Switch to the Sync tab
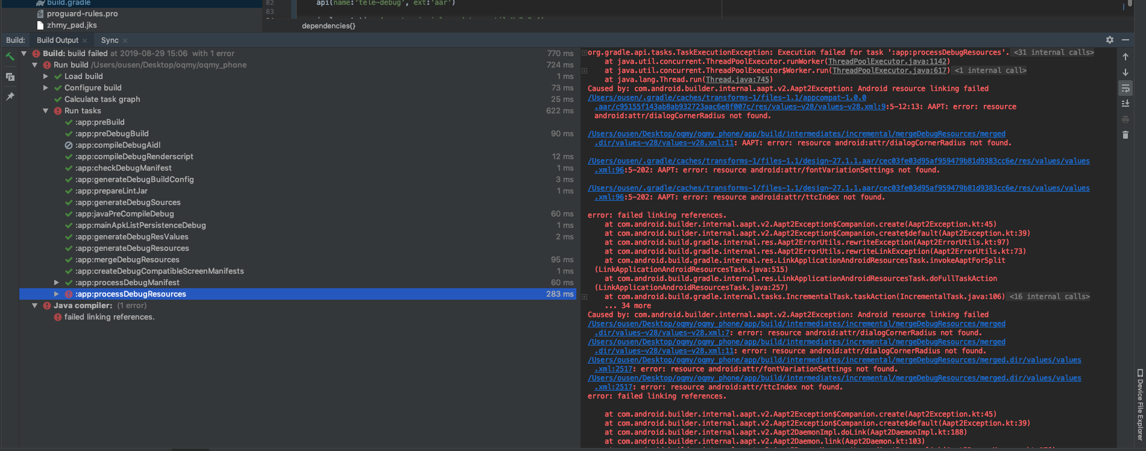 [110, 40]
